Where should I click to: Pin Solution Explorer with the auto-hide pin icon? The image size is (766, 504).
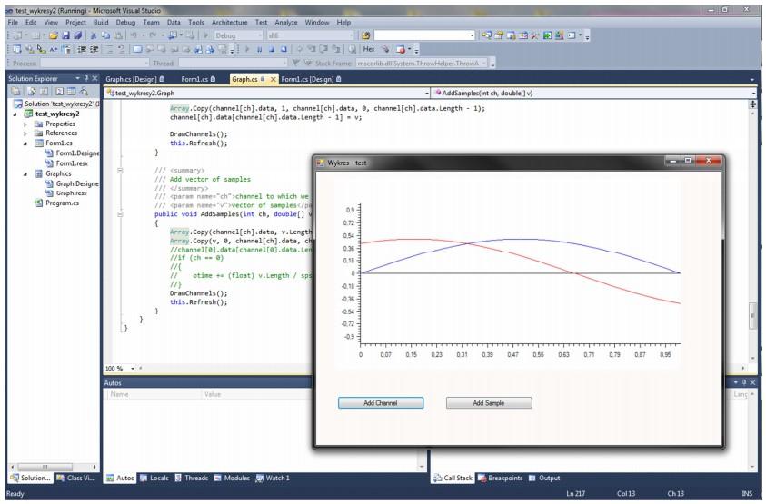pyautogui.click(x=86, y=78)
